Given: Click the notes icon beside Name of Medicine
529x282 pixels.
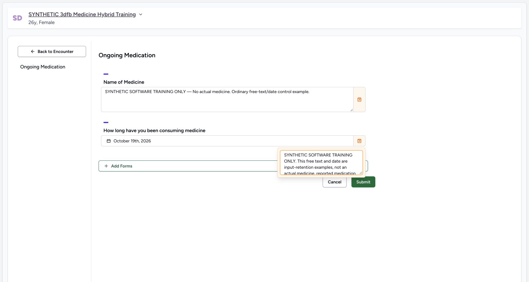Looking at the screenshot, I should point(359,100).
